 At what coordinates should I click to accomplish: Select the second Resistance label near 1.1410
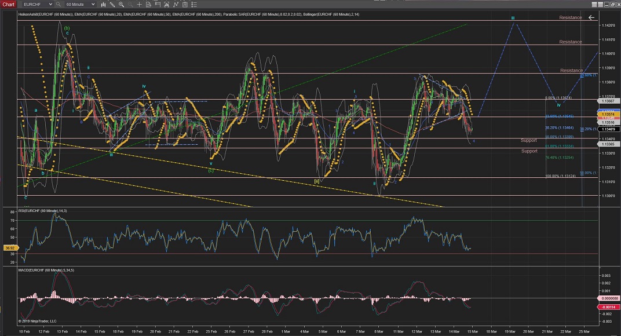tap(570, 42)
